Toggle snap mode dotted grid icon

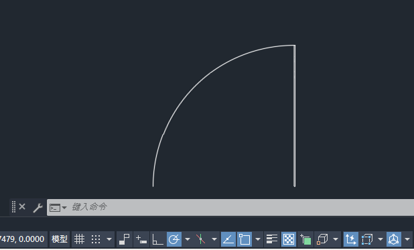(x=96, y=239)
